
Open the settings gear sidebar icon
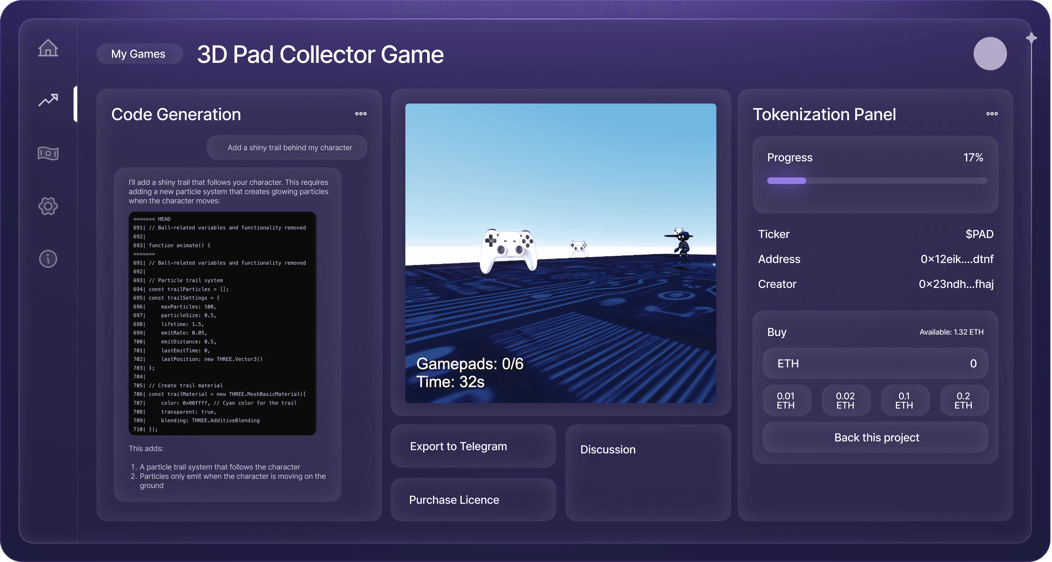[48, 206]
